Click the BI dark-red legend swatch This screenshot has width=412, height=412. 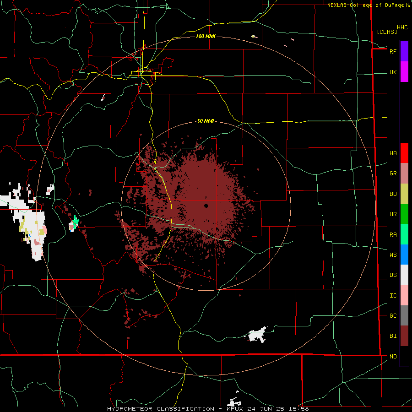(404, 336)
